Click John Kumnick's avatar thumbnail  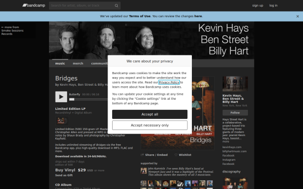(x=143, y=171)
